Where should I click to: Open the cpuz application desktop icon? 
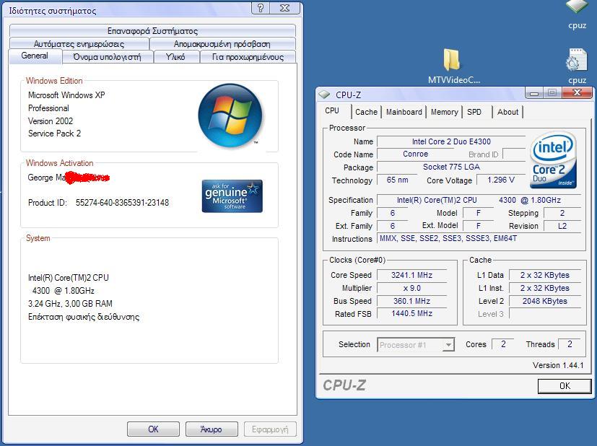(578, 15)
